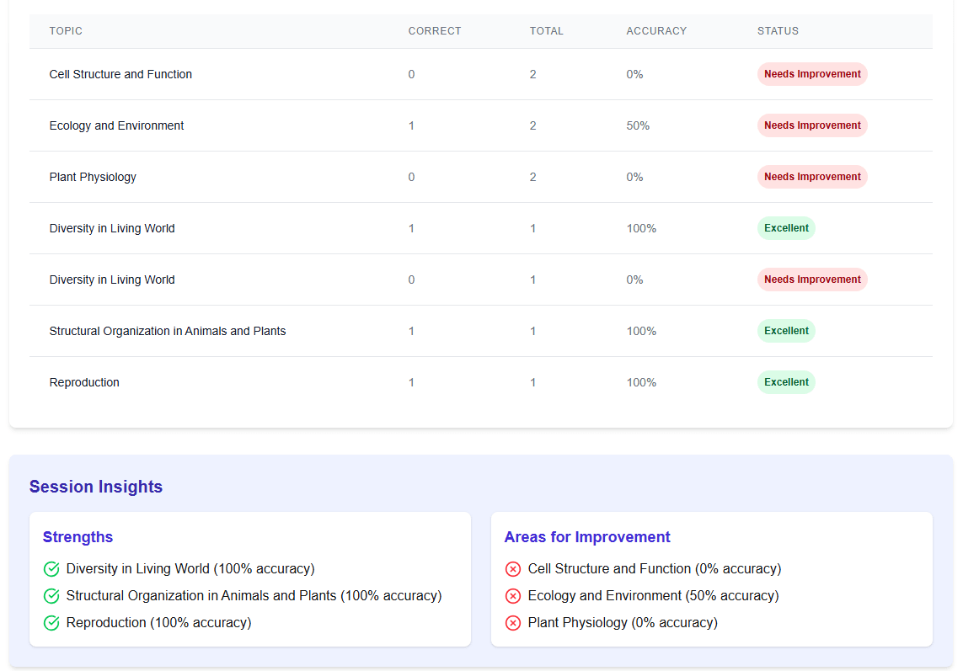Sort table by the ACCURACY column header

point(656,31)
